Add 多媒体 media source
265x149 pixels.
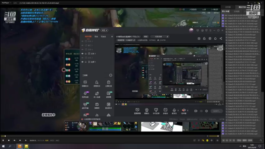[x=165, y=111]
